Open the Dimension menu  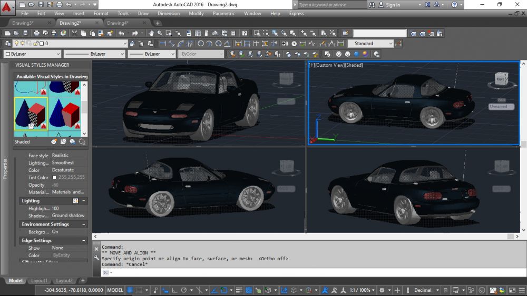click(x=169, y=14)
